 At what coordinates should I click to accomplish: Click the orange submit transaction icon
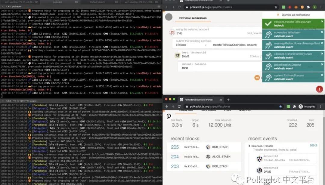click(257, 78)
